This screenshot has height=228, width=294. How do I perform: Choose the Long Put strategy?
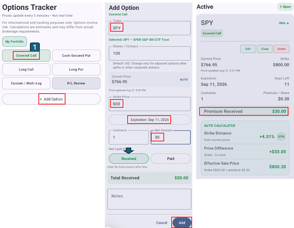click(76, 69)
